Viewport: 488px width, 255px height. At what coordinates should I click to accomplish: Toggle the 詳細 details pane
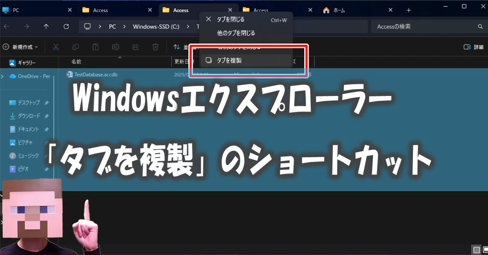click(474, 47)
